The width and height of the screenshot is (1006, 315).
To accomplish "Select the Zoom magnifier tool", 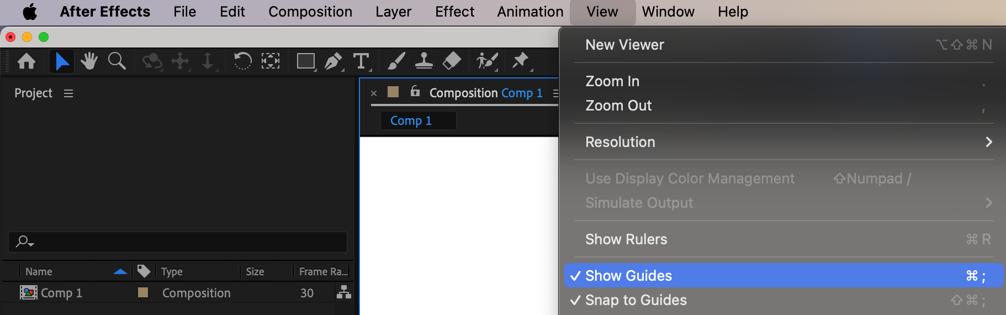I will tap(117, 61).
